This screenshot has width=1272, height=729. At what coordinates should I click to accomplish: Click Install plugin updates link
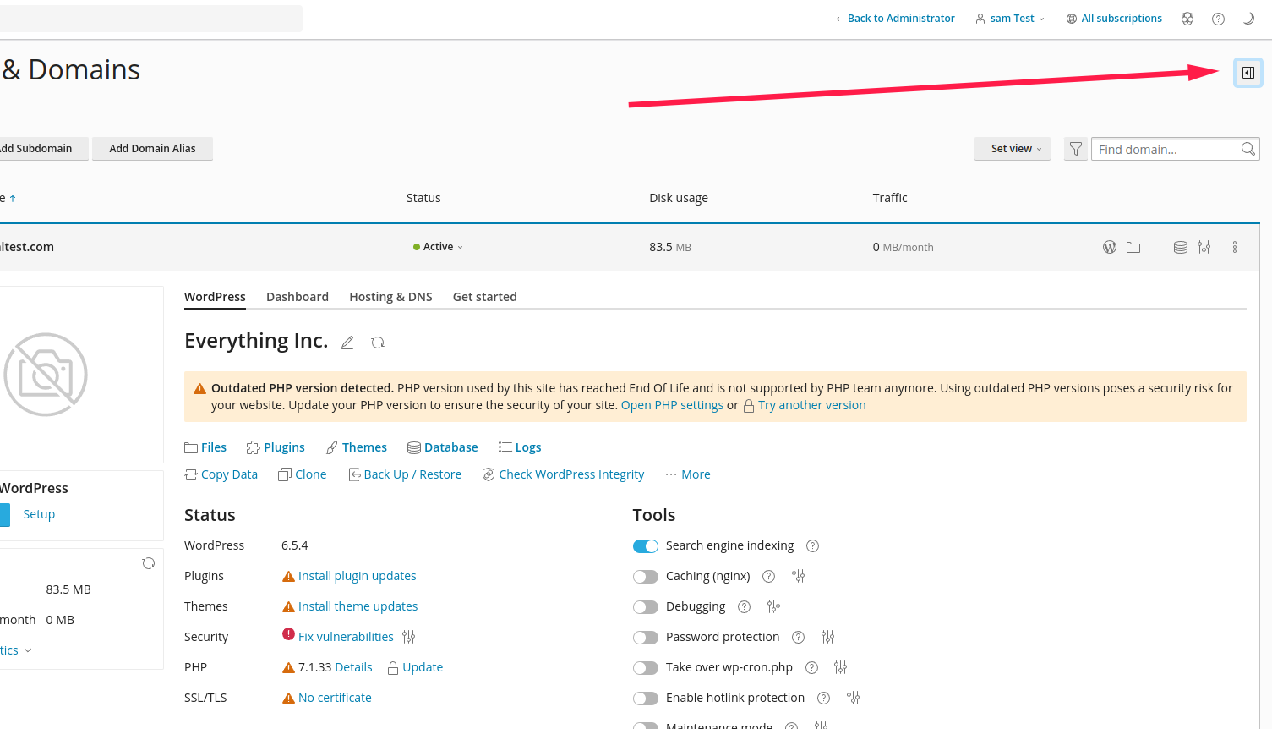(x=357, y=576)
